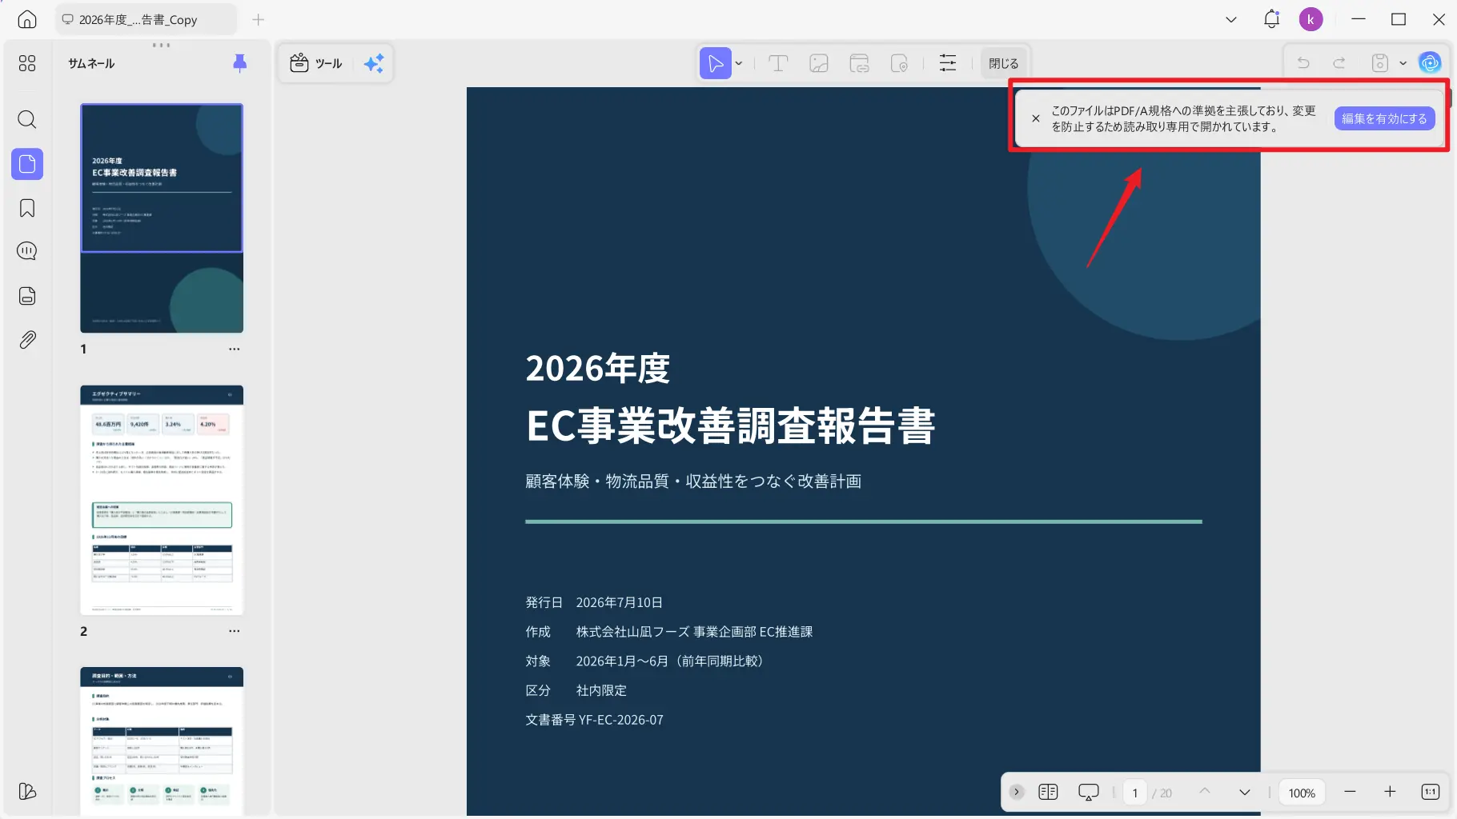The height and width of the screenshot is (819, 1457).
Task: Open the notifications bell
Action: [1271, 19]
